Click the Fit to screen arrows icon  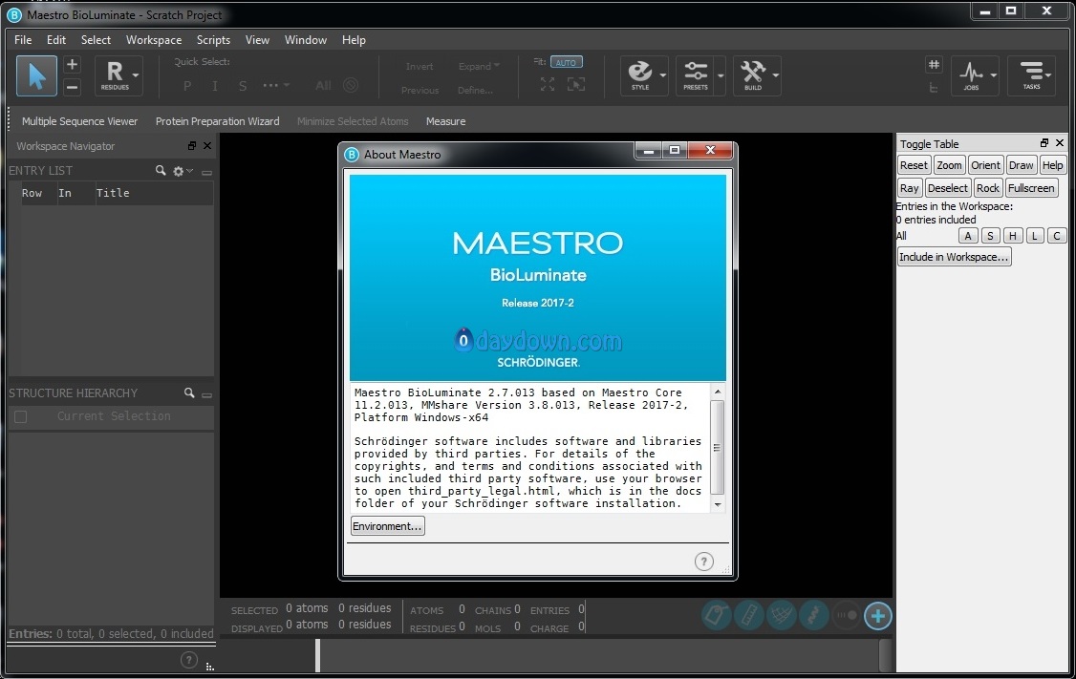(547, 84)
